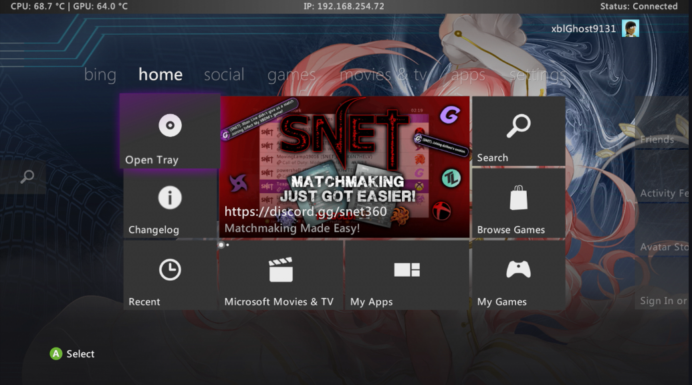The image size is (692, 385).
Task: Switch to the social tab
Action: tap(224, 75)
